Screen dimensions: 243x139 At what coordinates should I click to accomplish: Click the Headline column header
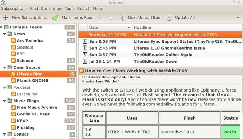coord(187,27)
